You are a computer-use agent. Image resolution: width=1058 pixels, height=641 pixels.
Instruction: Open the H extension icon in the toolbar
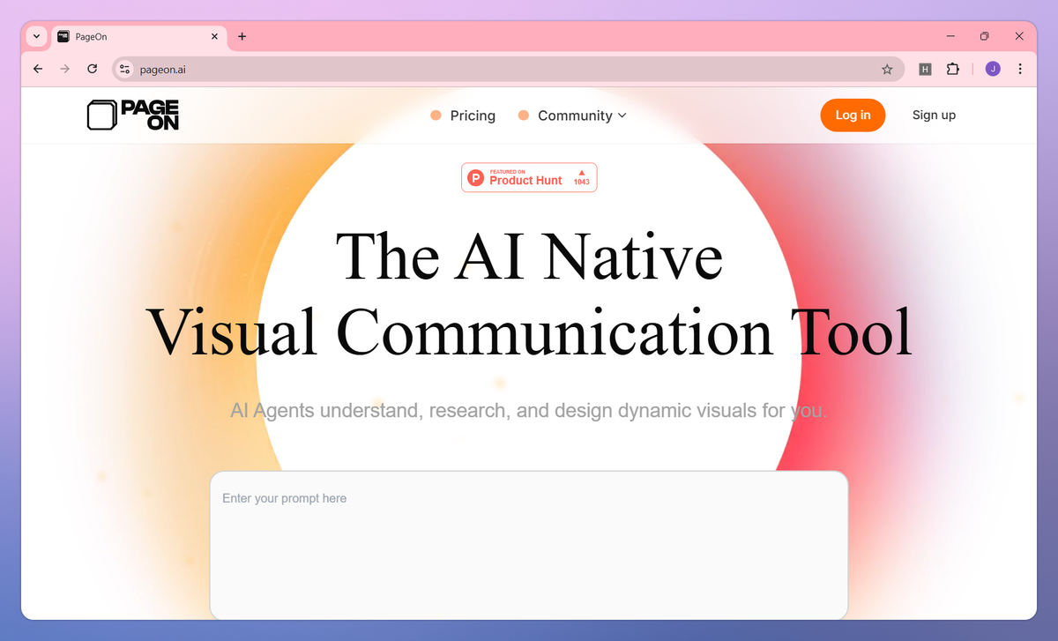click(925, 69)
